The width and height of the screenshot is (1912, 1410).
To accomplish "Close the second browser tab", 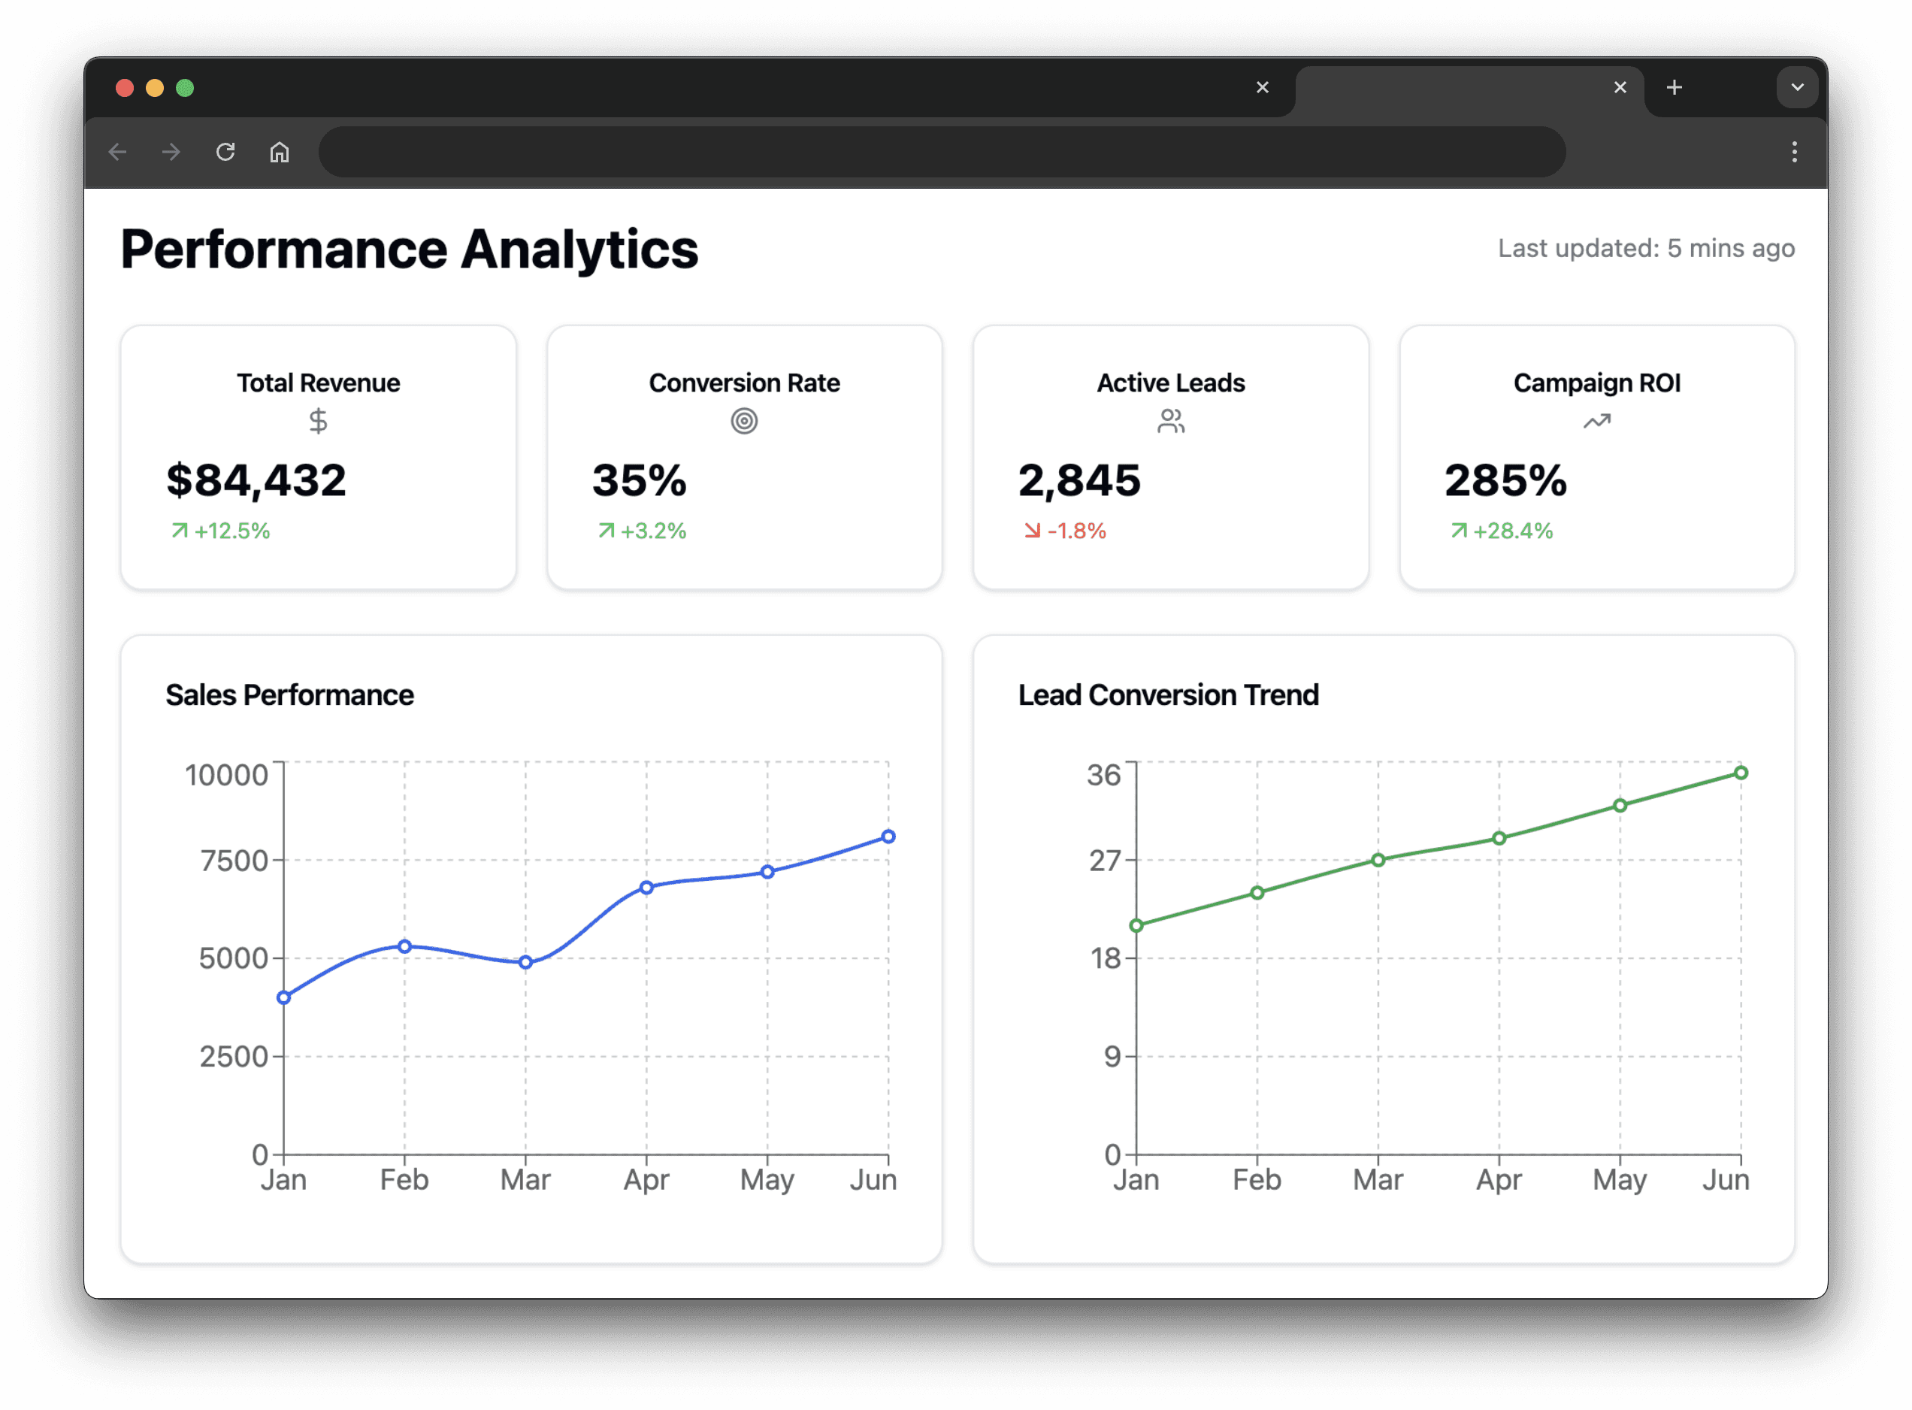I will point(1619,87).
